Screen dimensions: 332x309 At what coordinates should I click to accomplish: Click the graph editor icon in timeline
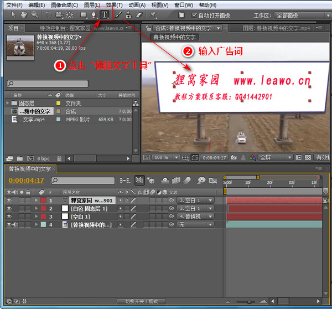click(x=213, y=181)
